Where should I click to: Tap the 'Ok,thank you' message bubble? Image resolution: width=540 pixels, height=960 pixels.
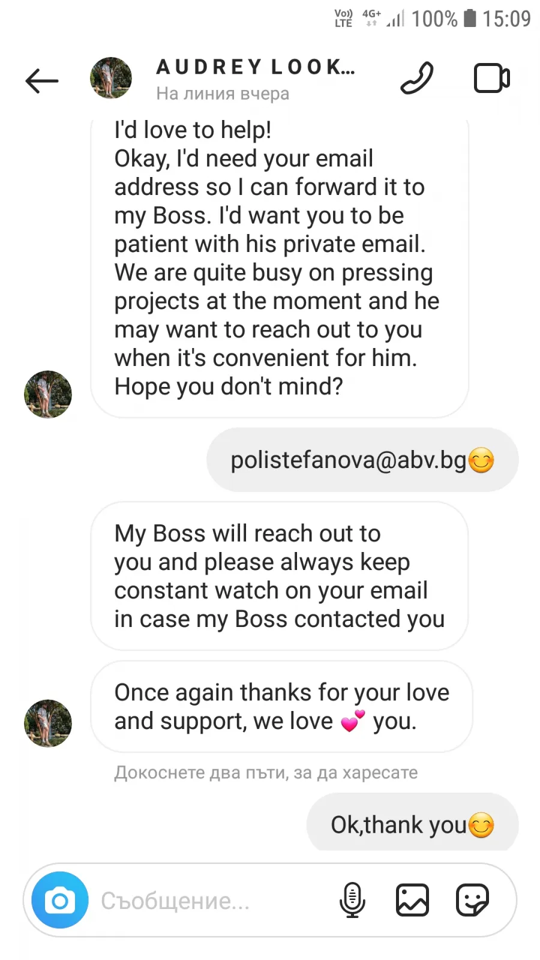pos(412,823)
